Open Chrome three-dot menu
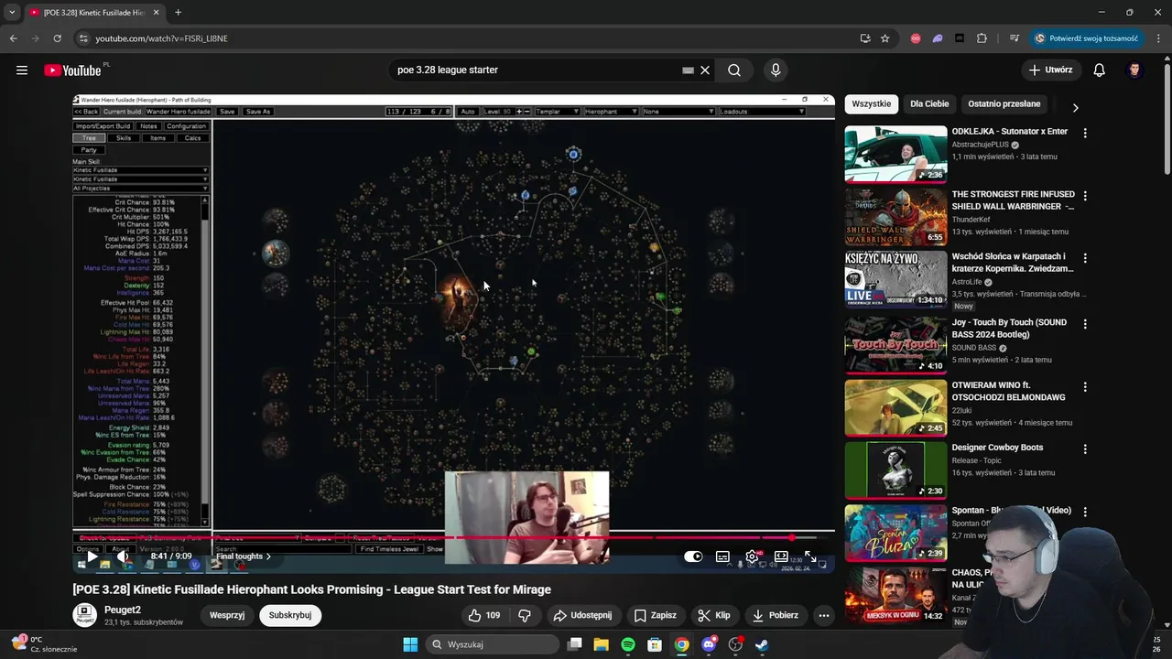Image resolution: width=1172 pixels, height=659 pixels. click(1157, 38)
